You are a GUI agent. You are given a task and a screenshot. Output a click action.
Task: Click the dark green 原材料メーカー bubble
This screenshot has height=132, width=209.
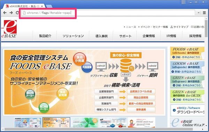pos(30,94)
